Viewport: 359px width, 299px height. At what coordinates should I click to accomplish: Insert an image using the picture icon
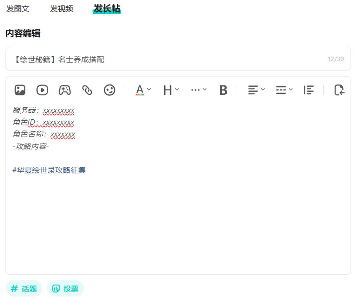point(20,90)
